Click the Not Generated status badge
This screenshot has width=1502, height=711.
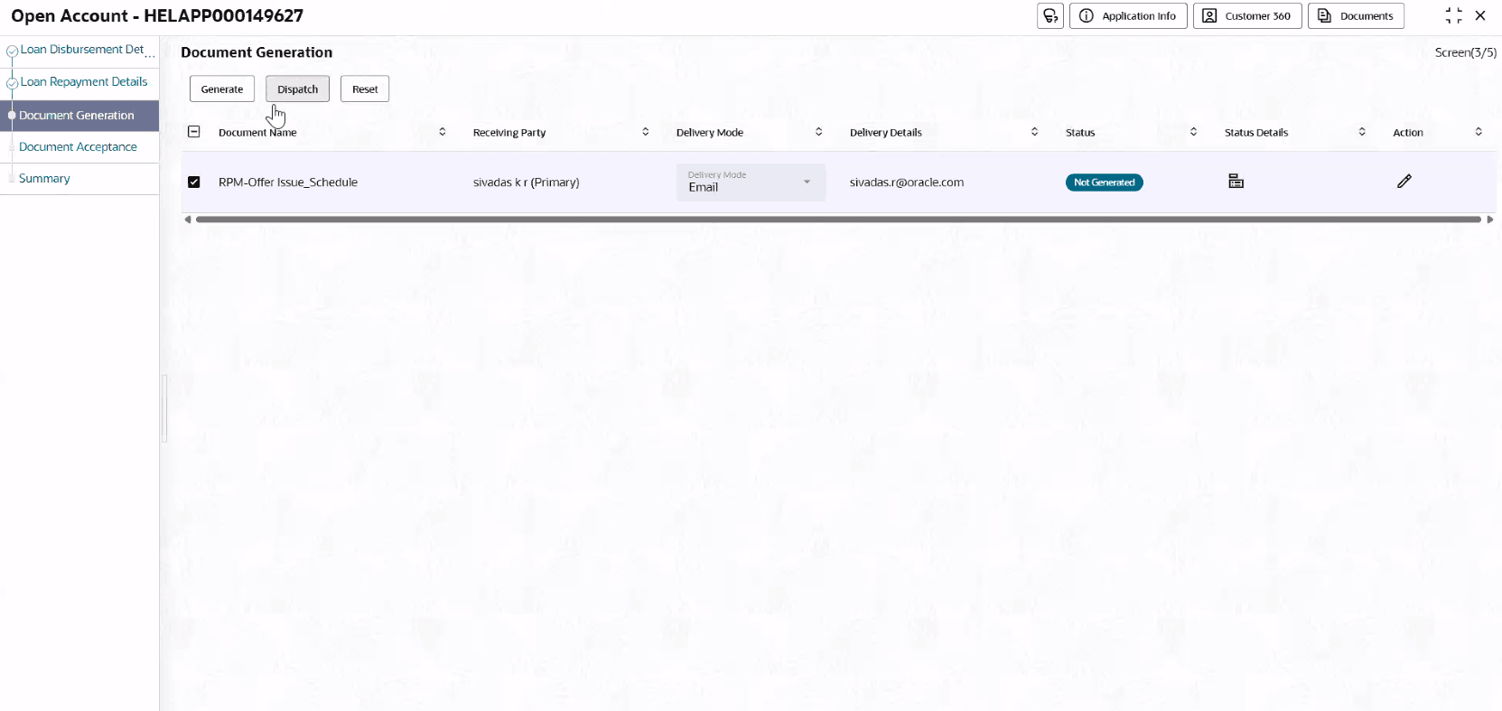click(x=1104, y=182)
